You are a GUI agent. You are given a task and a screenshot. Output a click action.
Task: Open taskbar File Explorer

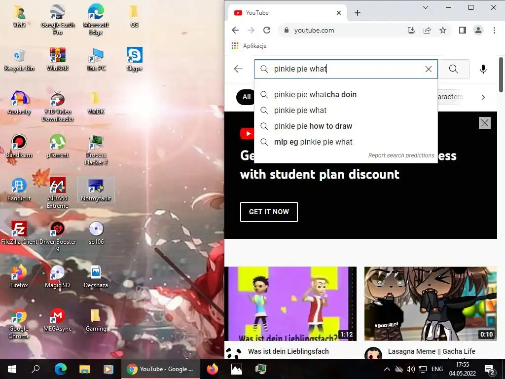pyautogui.click(x=84, y=369)
